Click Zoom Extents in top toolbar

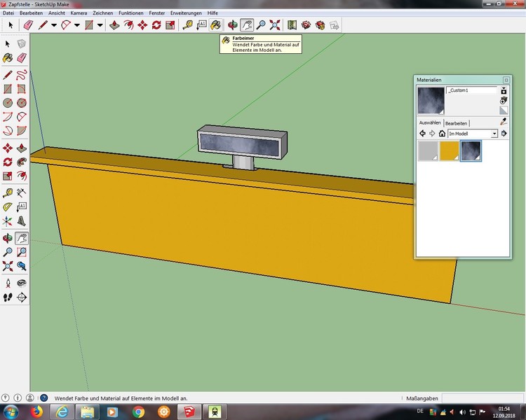pos(275,25)
